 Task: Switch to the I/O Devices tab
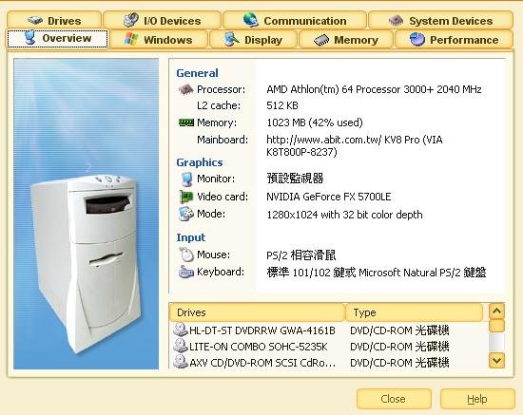162,20
